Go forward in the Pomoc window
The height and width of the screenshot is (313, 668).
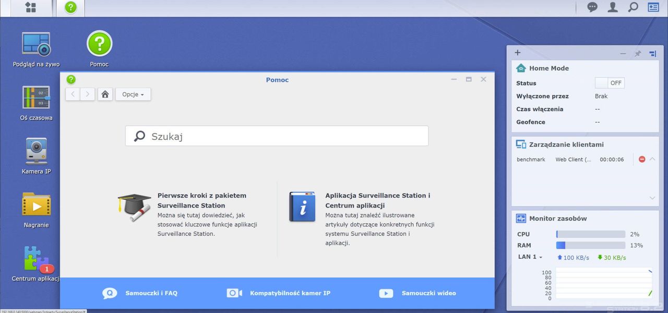(88, 94)
